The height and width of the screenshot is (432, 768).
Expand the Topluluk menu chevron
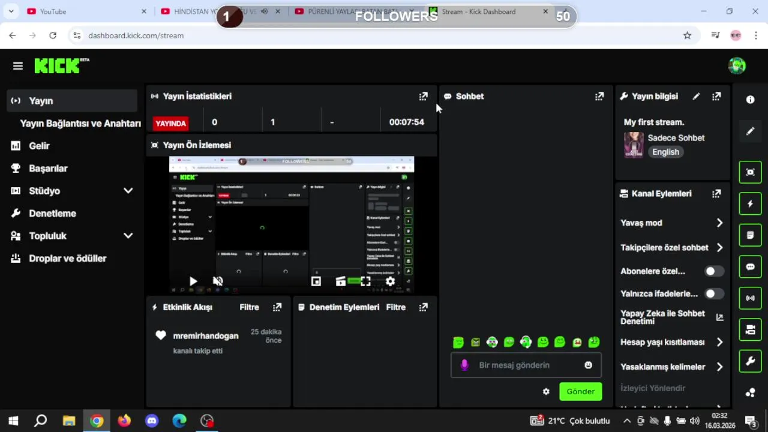point(128,236)
